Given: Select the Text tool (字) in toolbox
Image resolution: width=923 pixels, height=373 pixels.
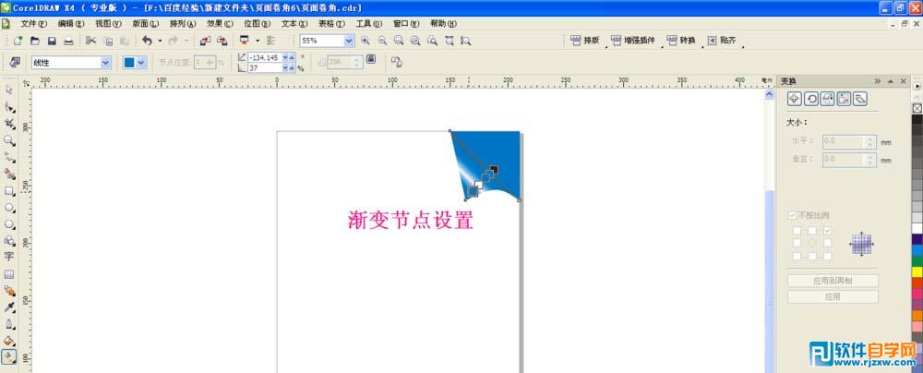Looking at the screenshot, I should (x=9, y=257).
